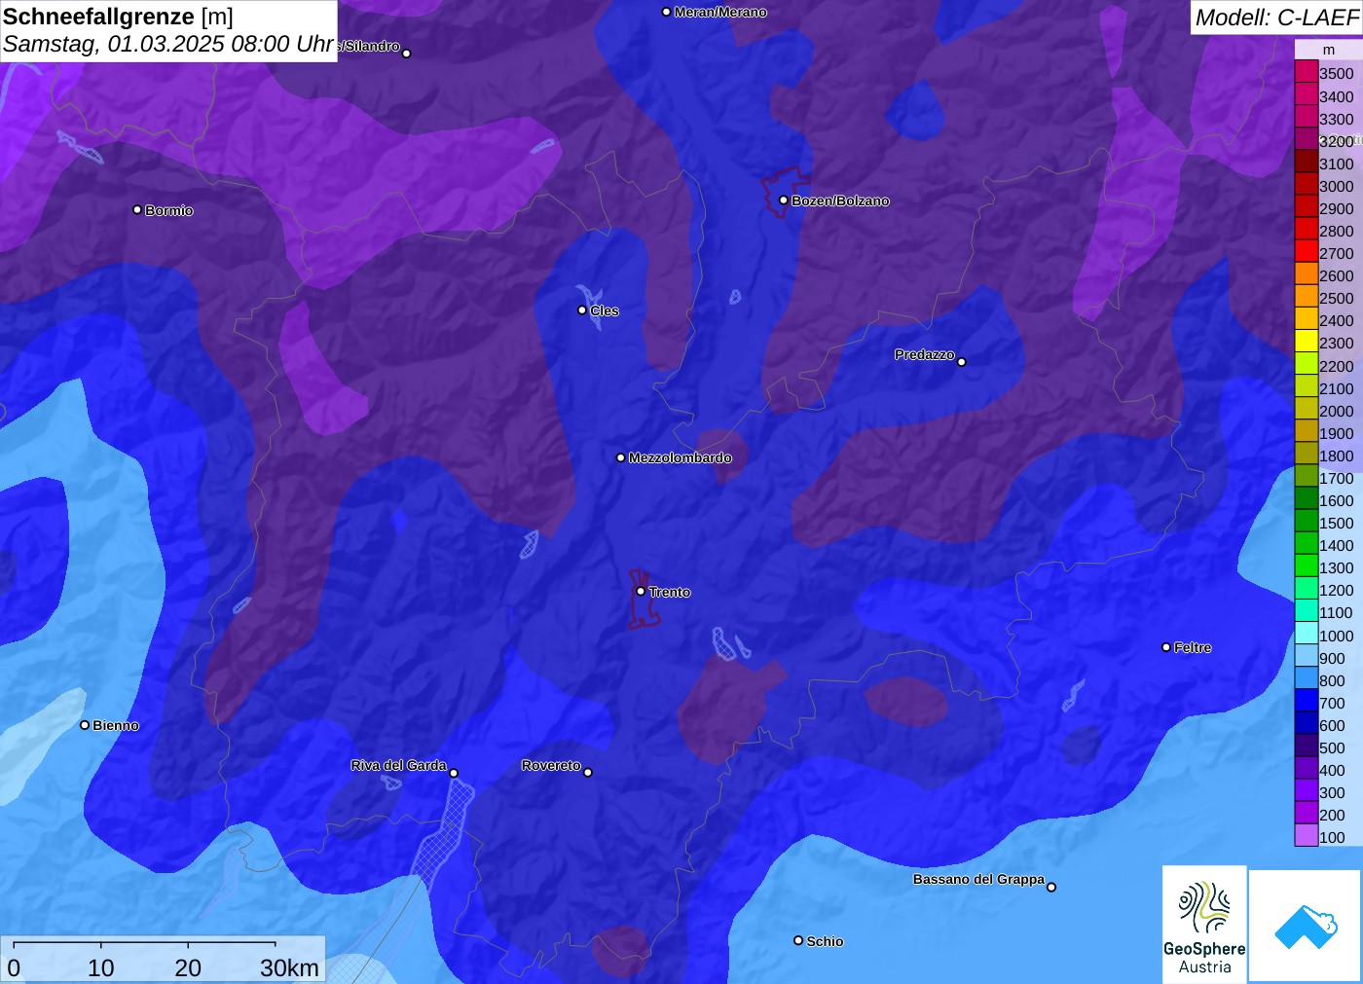The width and height of the screenshot is (1363, 984).
Task: Select the Riva del Garda marker
Action: [x=454, y=774]
